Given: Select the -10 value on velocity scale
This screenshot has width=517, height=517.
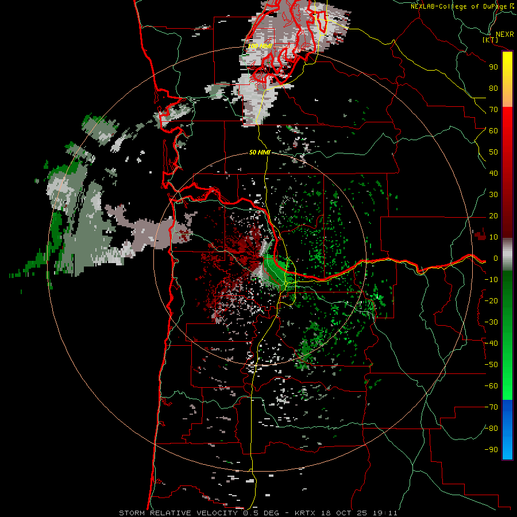Looking at the screenshot, I should [x=491, y=280].
